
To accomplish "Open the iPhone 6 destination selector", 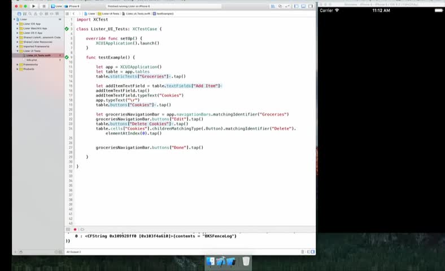I will pos(72,6).
